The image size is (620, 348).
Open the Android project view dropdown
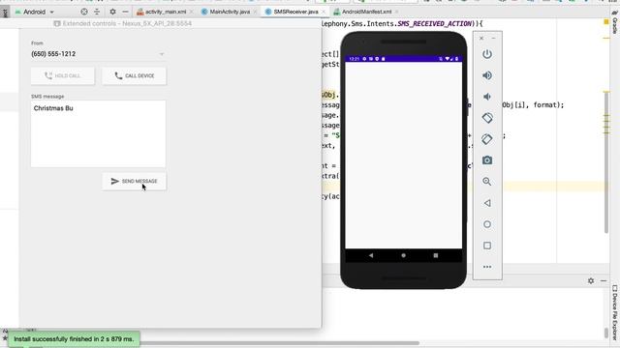coord(35,12)
